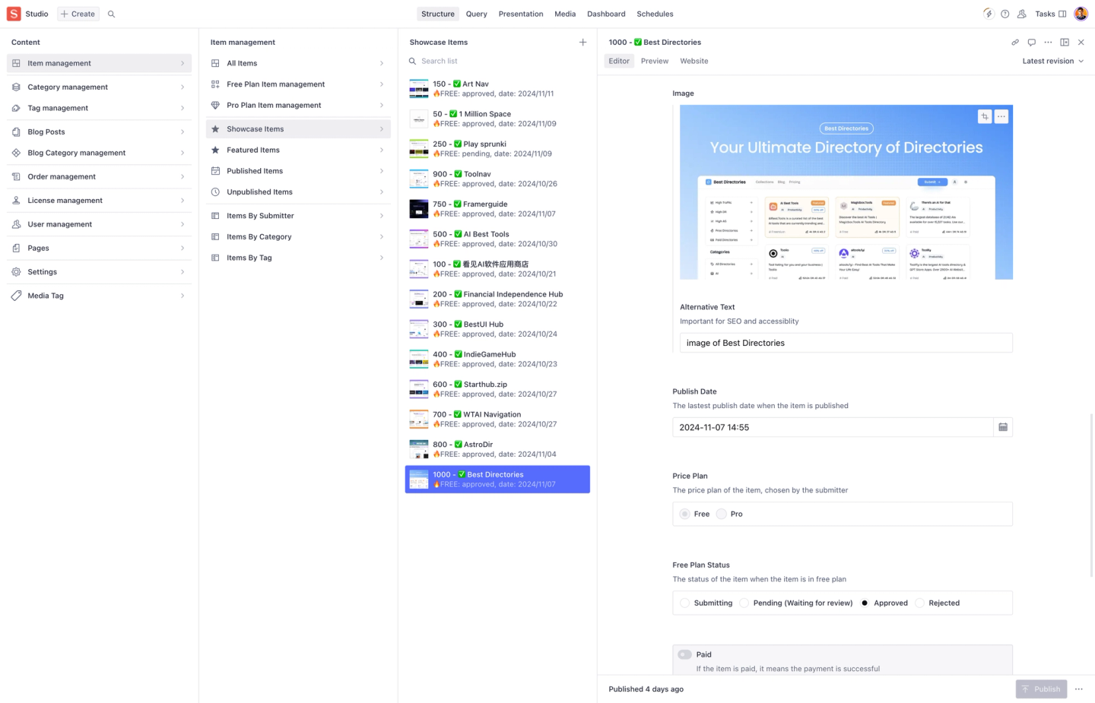Open the help menu icon in the top bar
The width and height of the screenshot is (1095, 703).
coord(1005,14)
